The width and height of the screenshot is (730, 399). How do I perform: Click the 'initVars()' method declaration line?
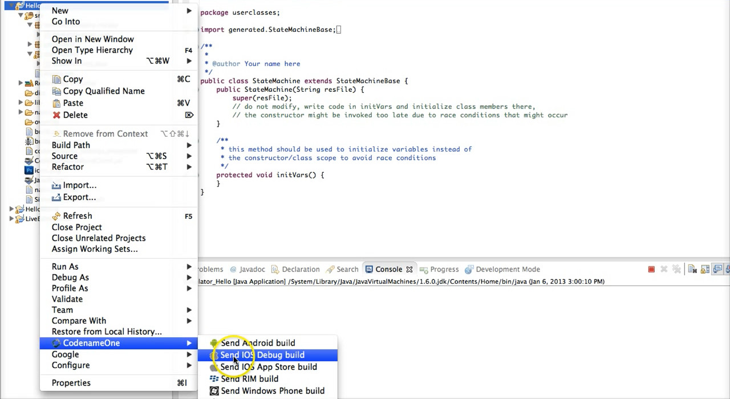270,175
